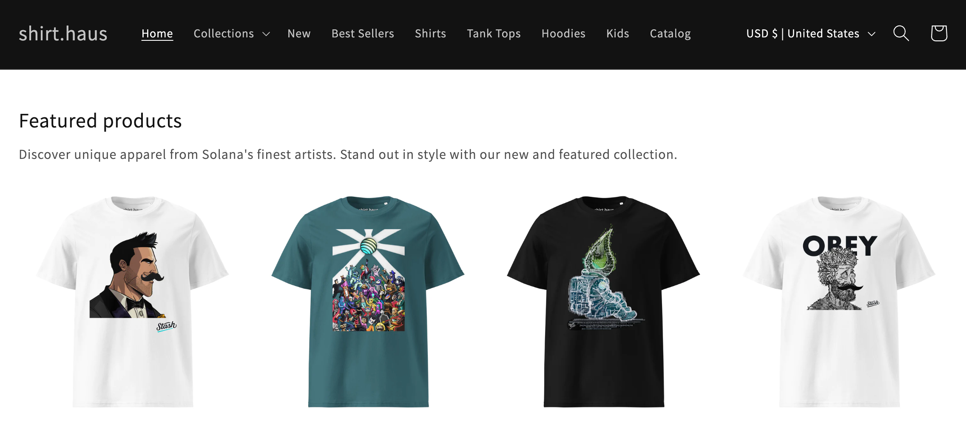Open the USD United States currency selector
Viewport: 966px width, 430px height.
pyautogui.click(x=802, y=34)
